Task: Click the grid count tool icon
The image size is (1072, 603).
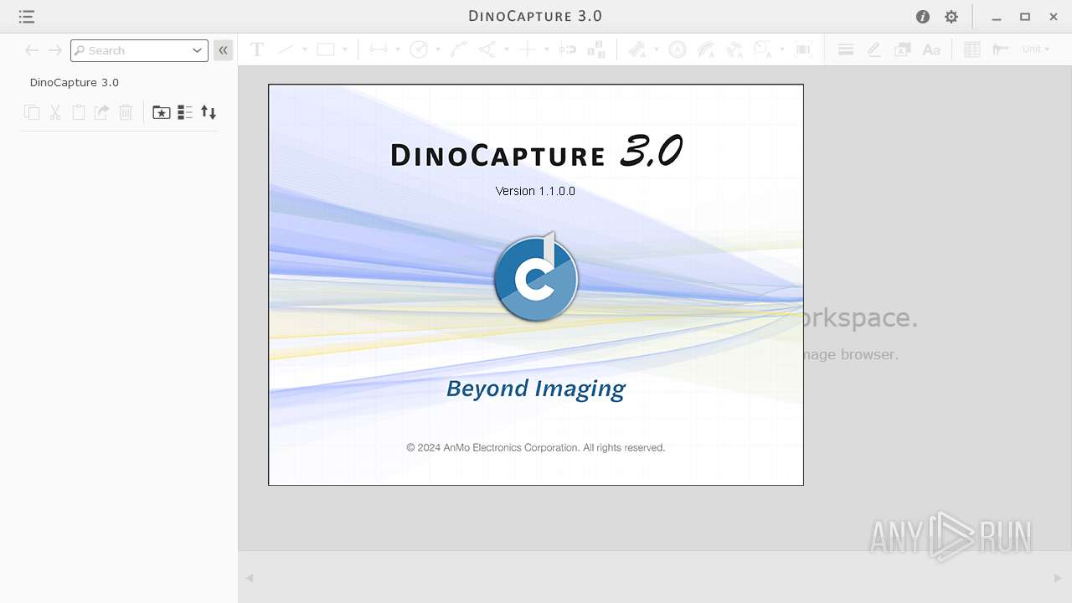Action: point(596,49)
